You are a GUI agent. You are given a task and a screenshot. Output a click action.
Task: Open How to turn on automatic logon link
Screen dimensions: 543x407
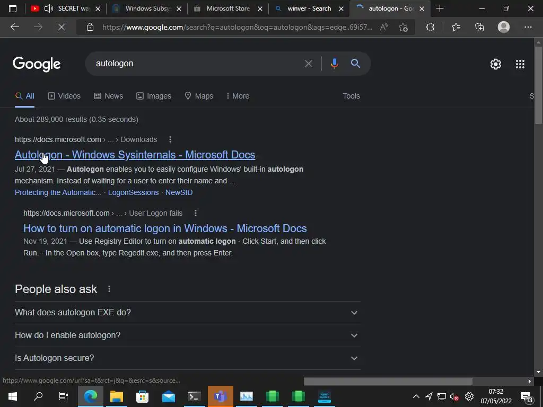(x=165, y=228)
